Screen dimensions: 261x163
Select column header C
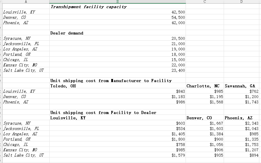(x=204, y=2)
